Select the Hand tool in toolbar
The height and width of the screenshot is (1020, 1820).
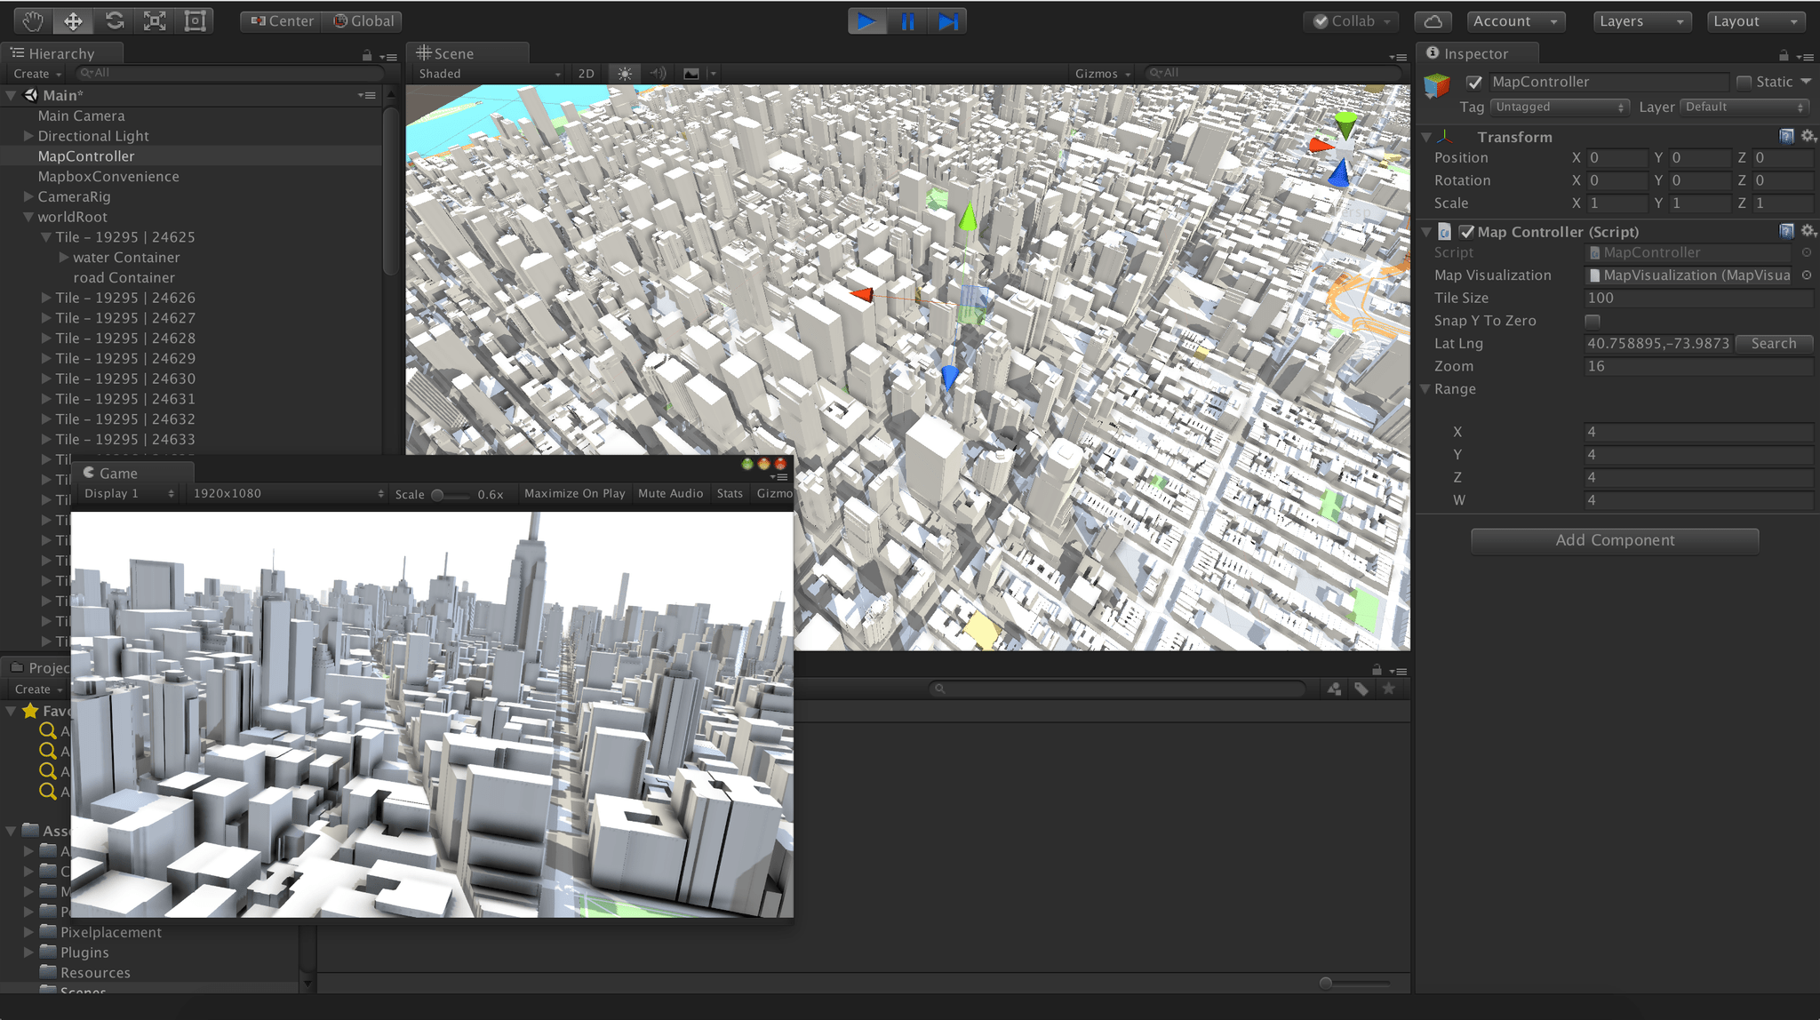point(33,20)
